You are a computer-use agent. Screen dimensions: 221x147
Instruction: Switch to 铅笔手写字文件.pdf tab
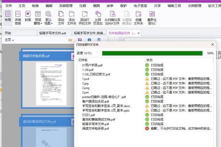pyautogui.click(x=54, y=33)
